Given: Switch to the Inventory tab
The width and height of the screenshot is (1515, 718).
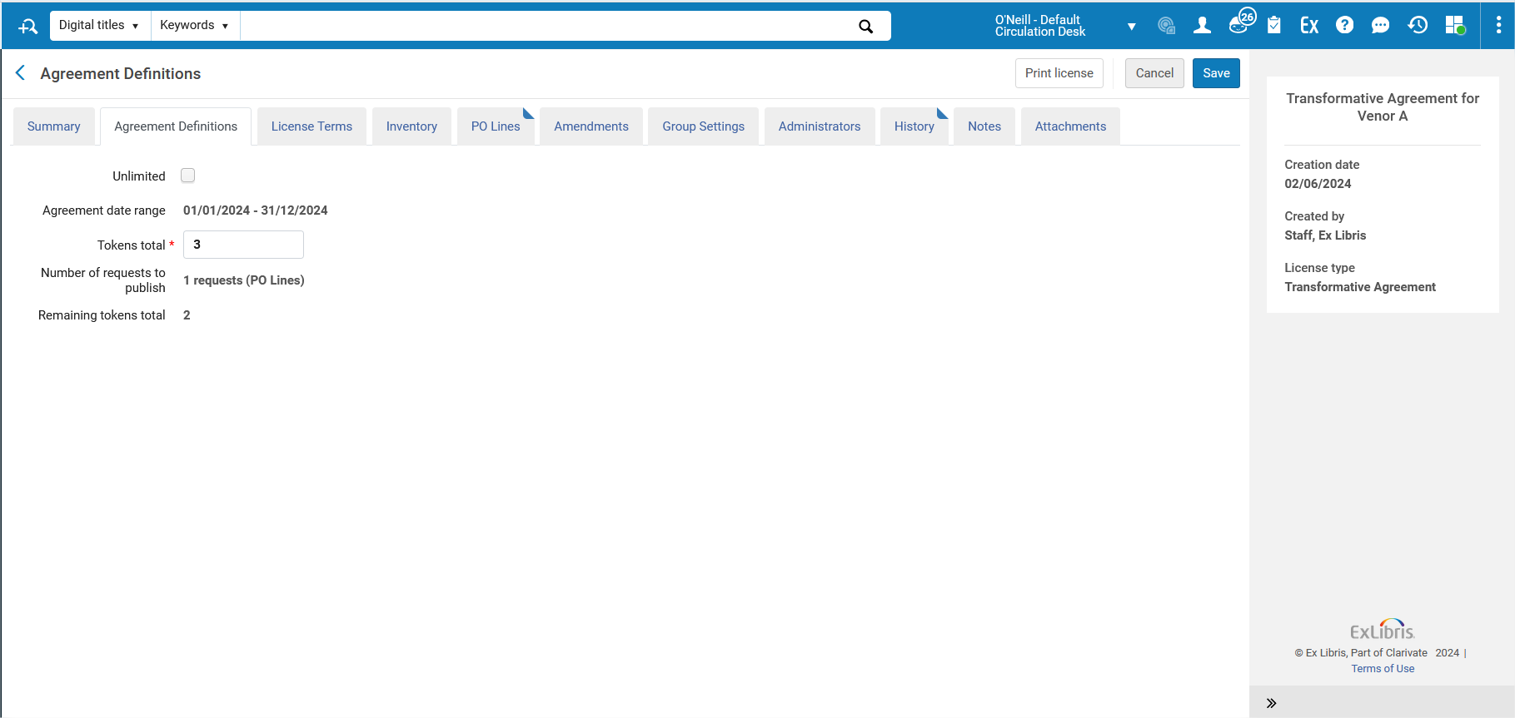Looking at the screenshot, I should click(x=411, y=126).
